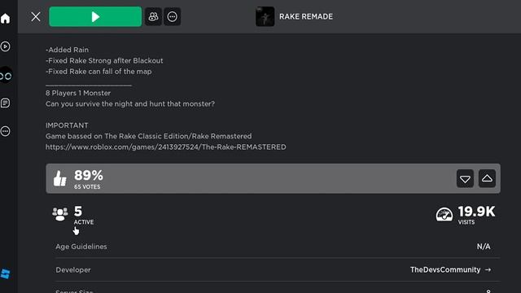The width and height of the screenshot is (521, 293).
Task: Select 'Game bassed on The Rake Classic' line
Action: coord(148,136)
